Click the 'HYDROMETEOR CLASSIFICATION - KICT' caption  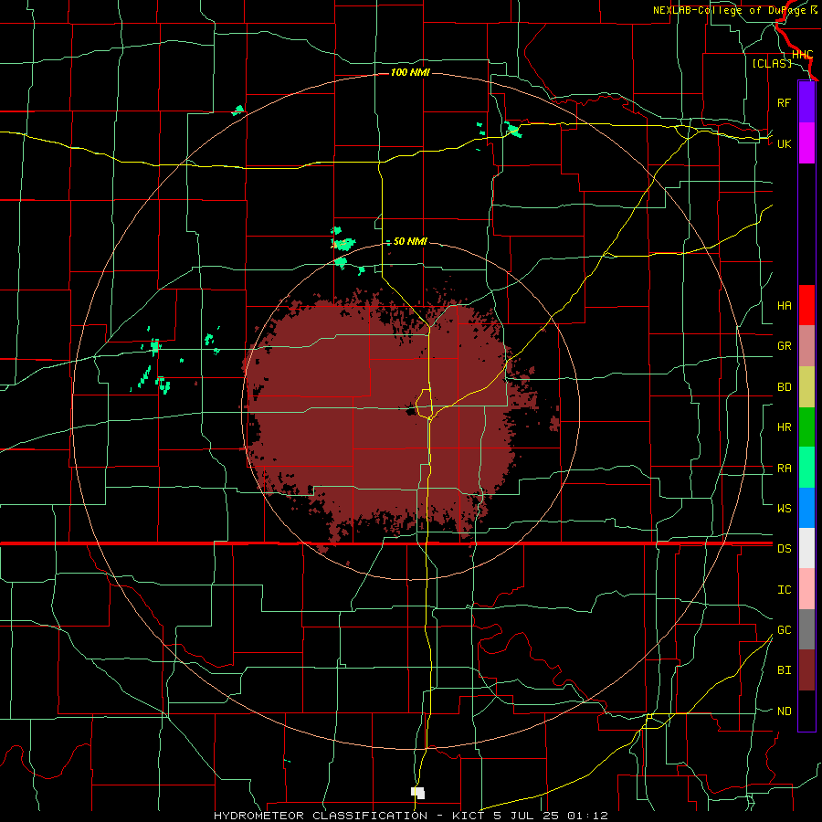click(x=351, y=816)
